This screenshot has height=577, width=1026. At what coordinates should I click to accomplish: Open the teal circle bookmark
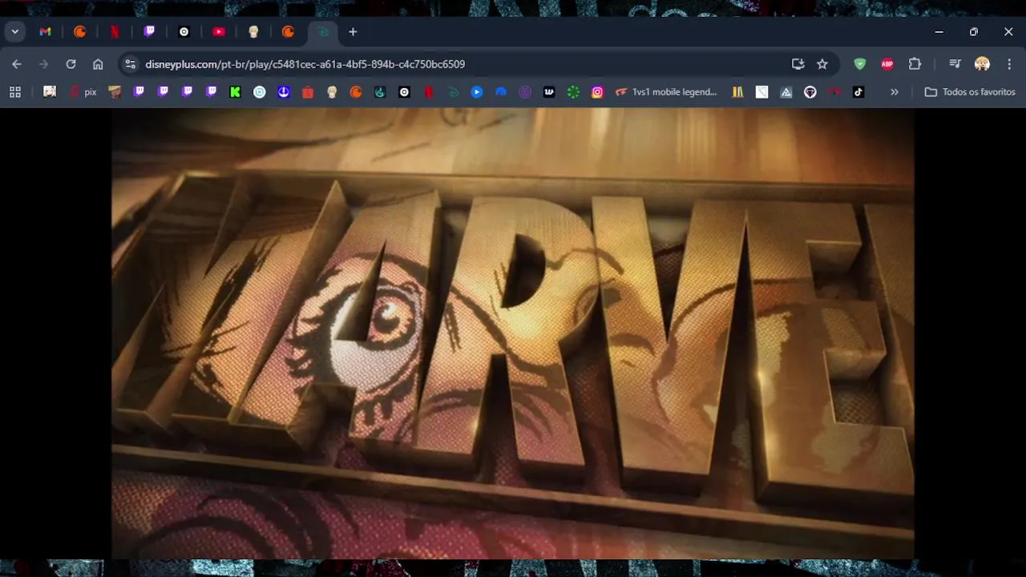coord(259,92)
